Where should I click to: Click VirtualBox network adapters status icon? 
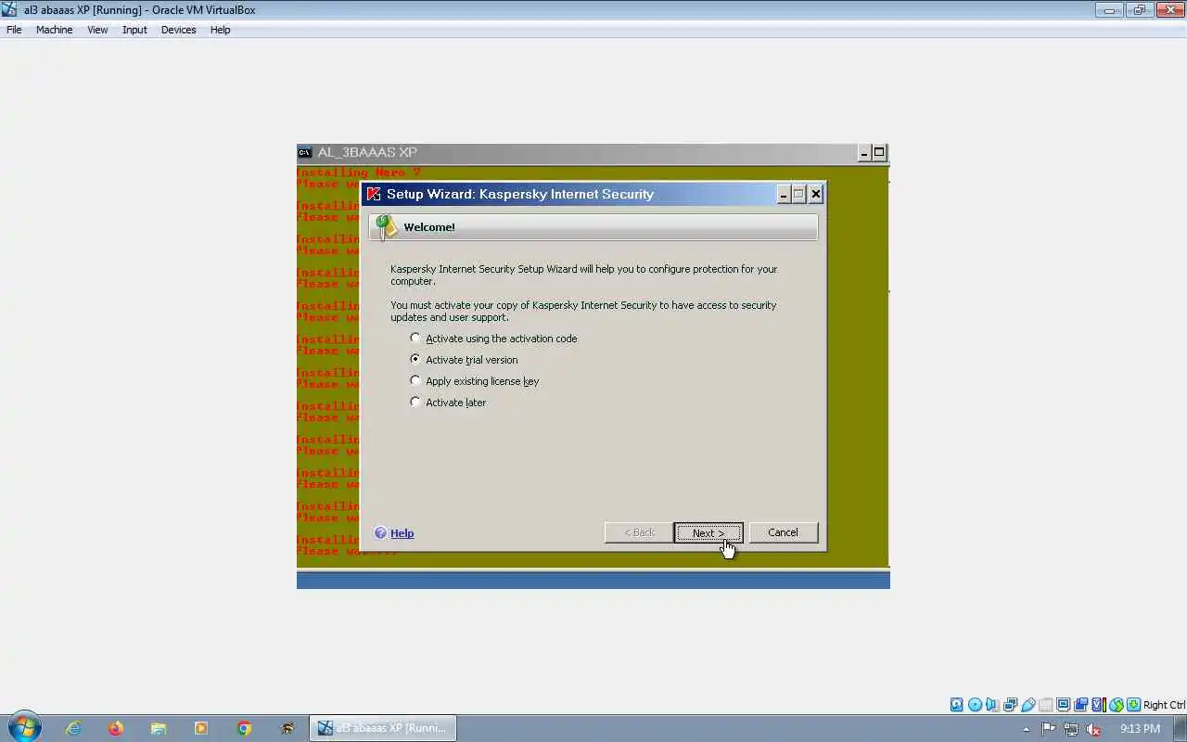pyautogui.click(x=1010, y=705)
